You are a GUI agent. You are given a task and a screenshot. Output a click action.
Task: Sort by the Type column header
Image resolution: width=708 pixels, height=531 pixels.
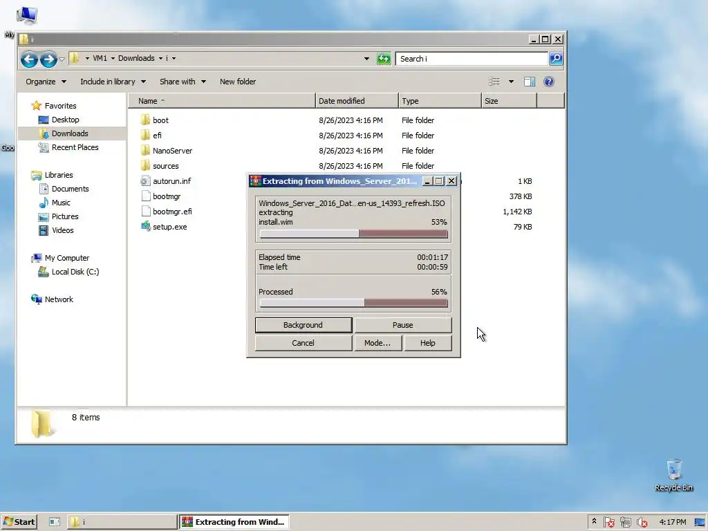(x=440, y=101)
